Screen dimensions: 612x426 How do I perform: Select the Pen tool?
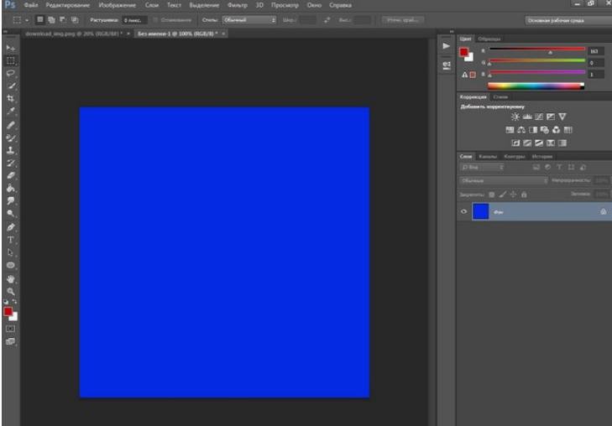pos(11,227)
